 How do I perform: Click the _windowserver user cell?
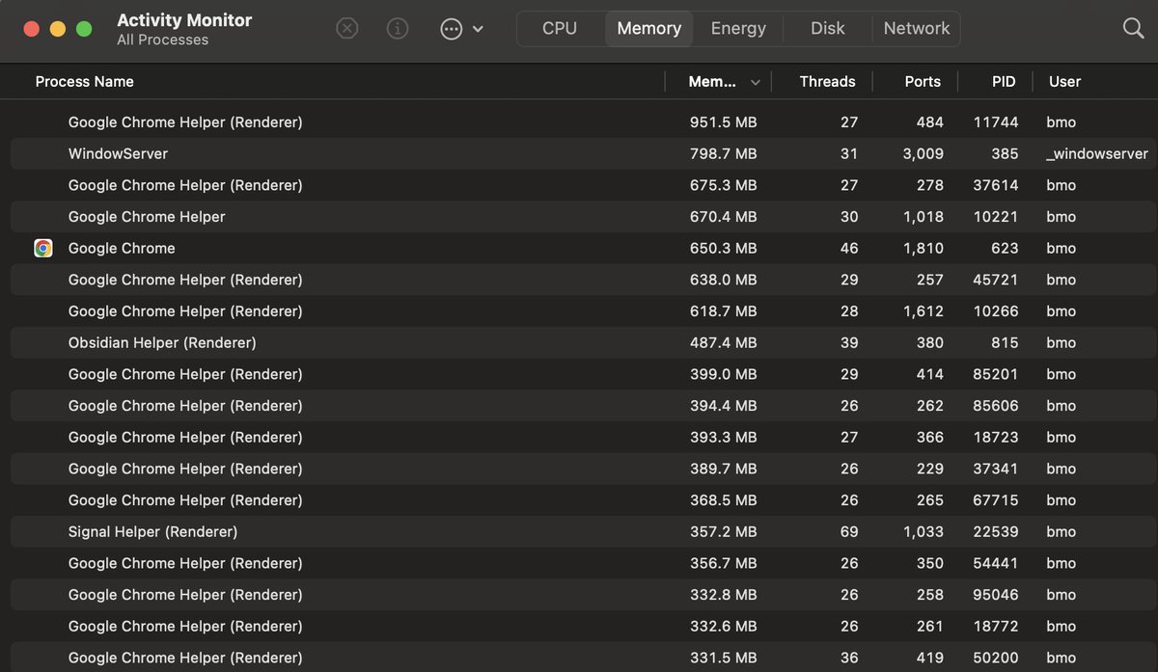[x=1097, y=153]
